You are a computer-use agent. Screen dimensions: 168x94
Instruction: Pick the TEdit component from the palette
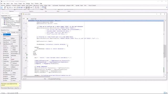[15, 8]
